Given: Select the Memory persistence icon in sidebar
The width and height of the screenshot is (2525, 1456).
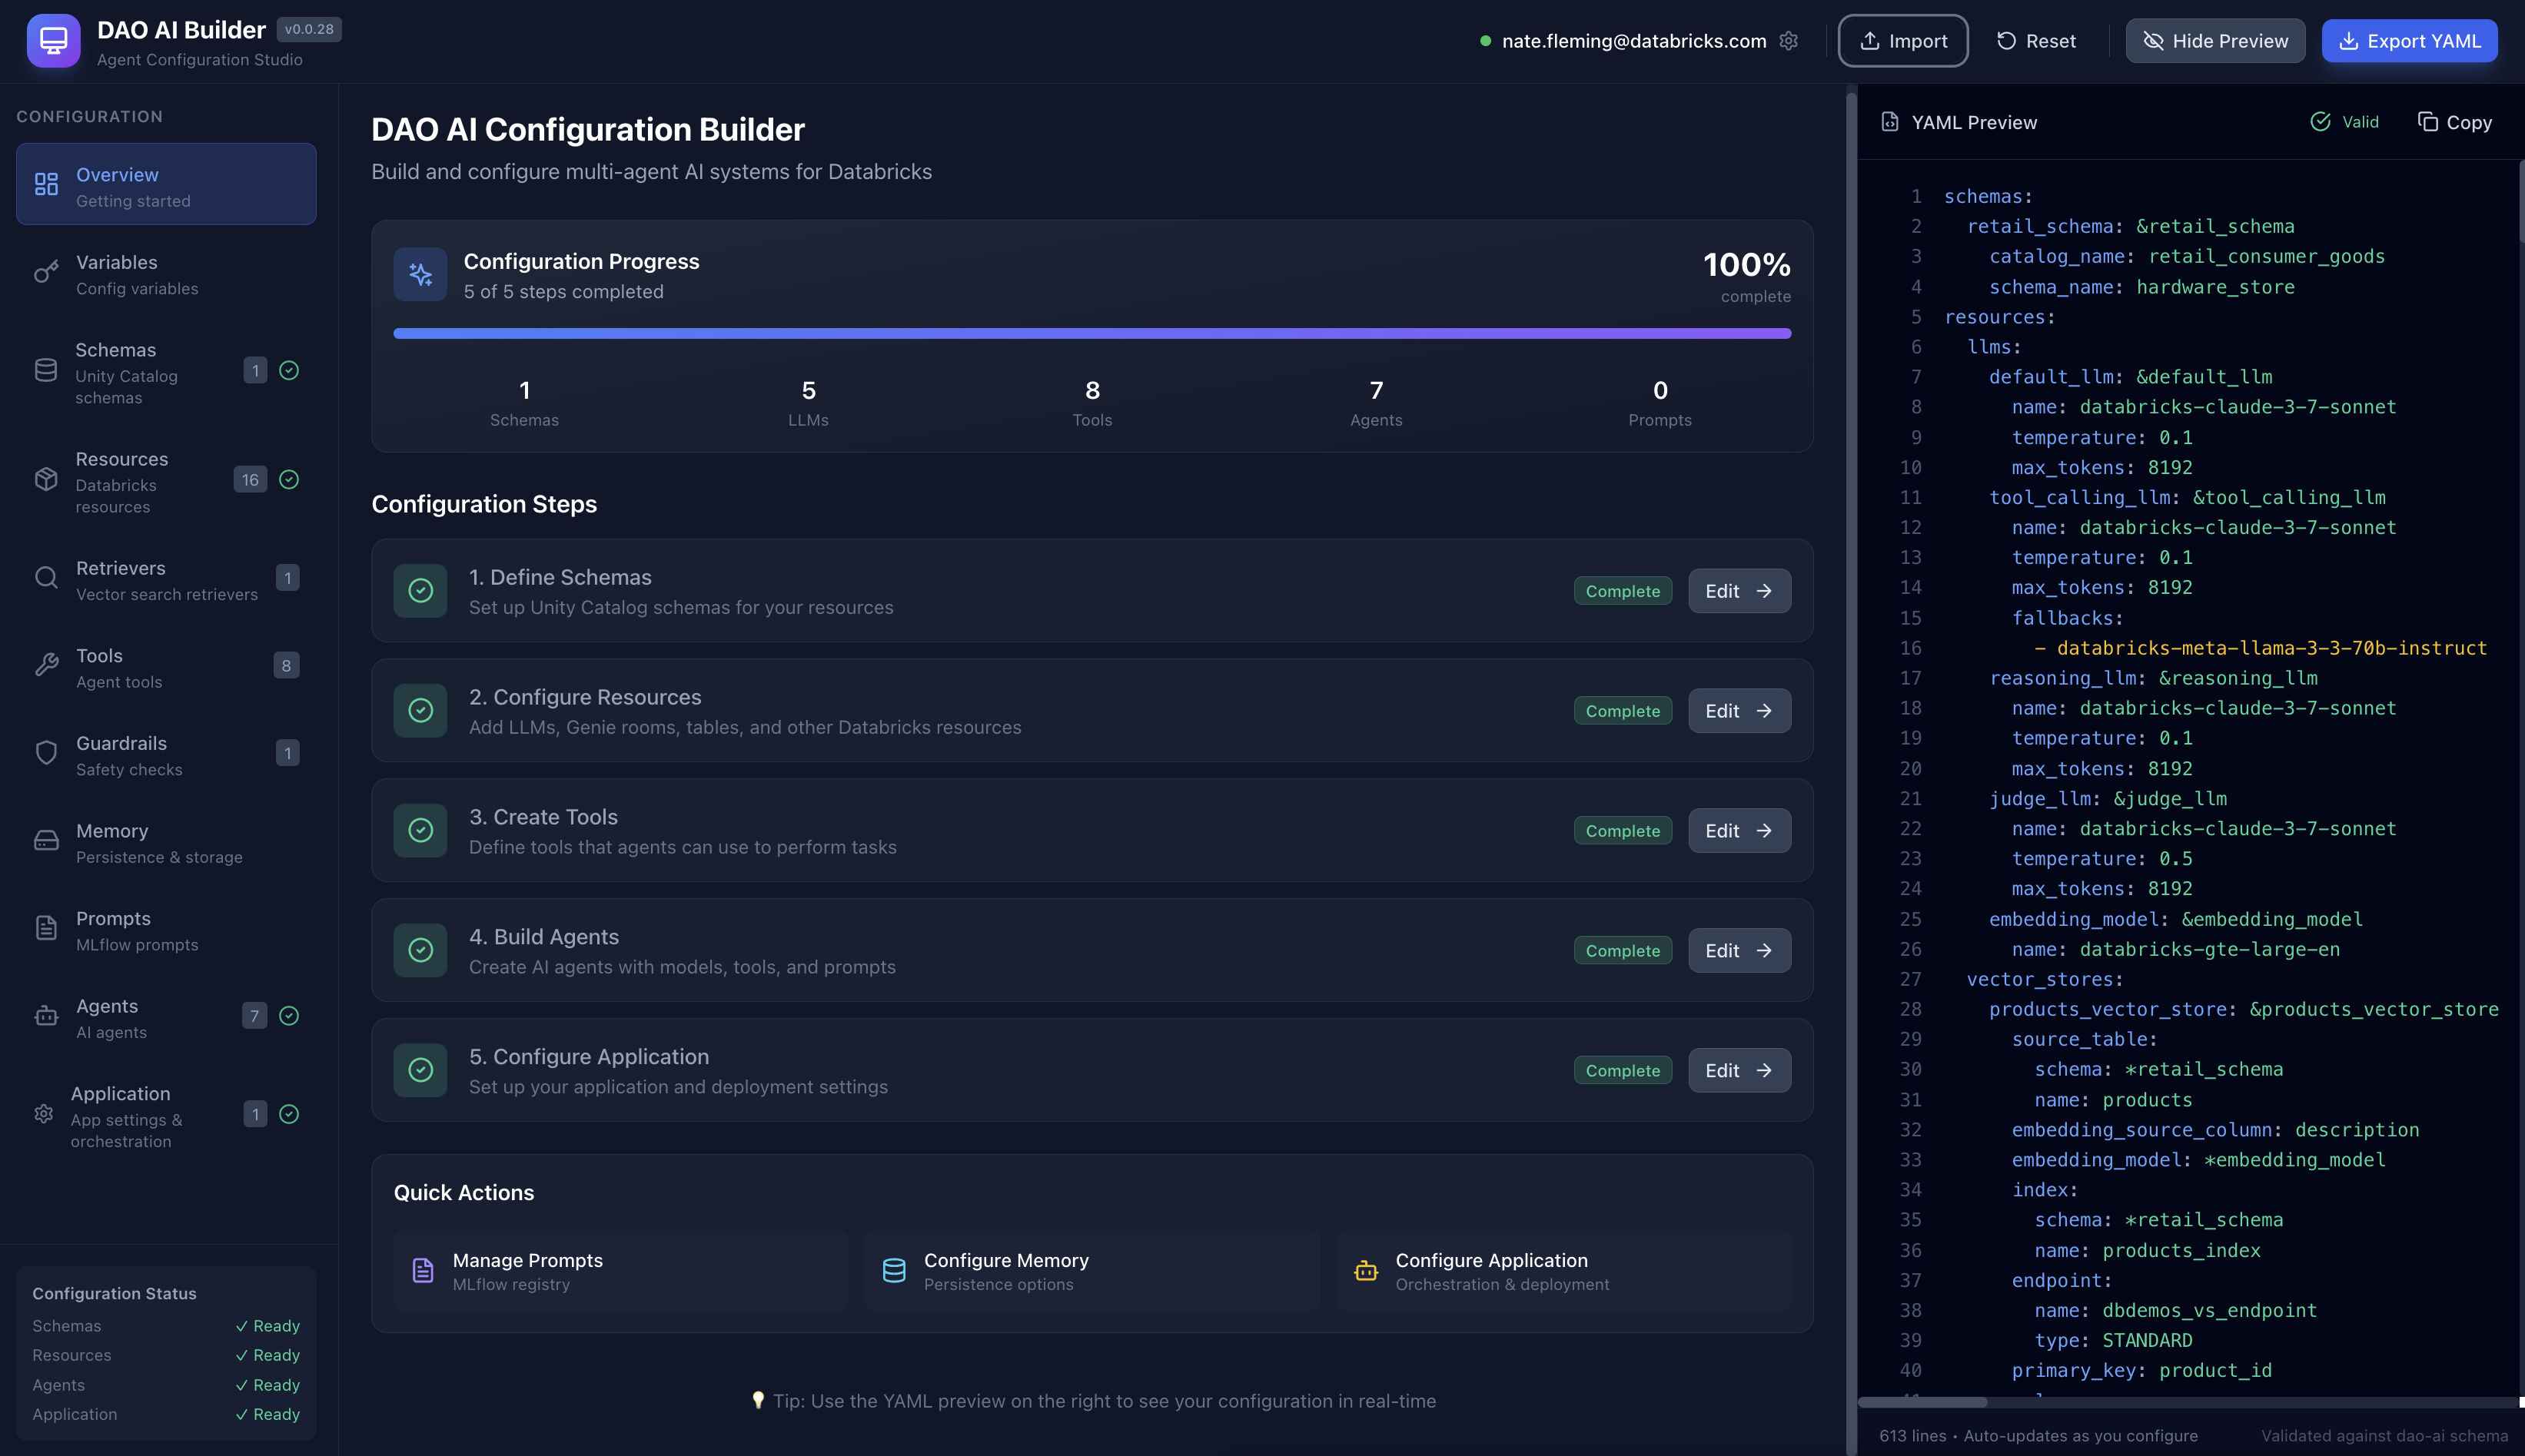Looking at the screenshot, I should coord(46,841).
